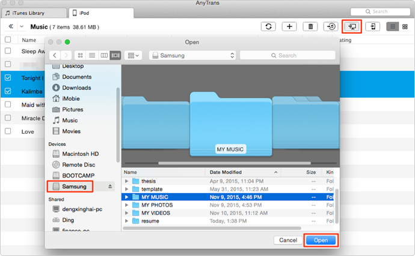Check the blurred-title song checkbox

pyautogui.click(x=8, y=64)
